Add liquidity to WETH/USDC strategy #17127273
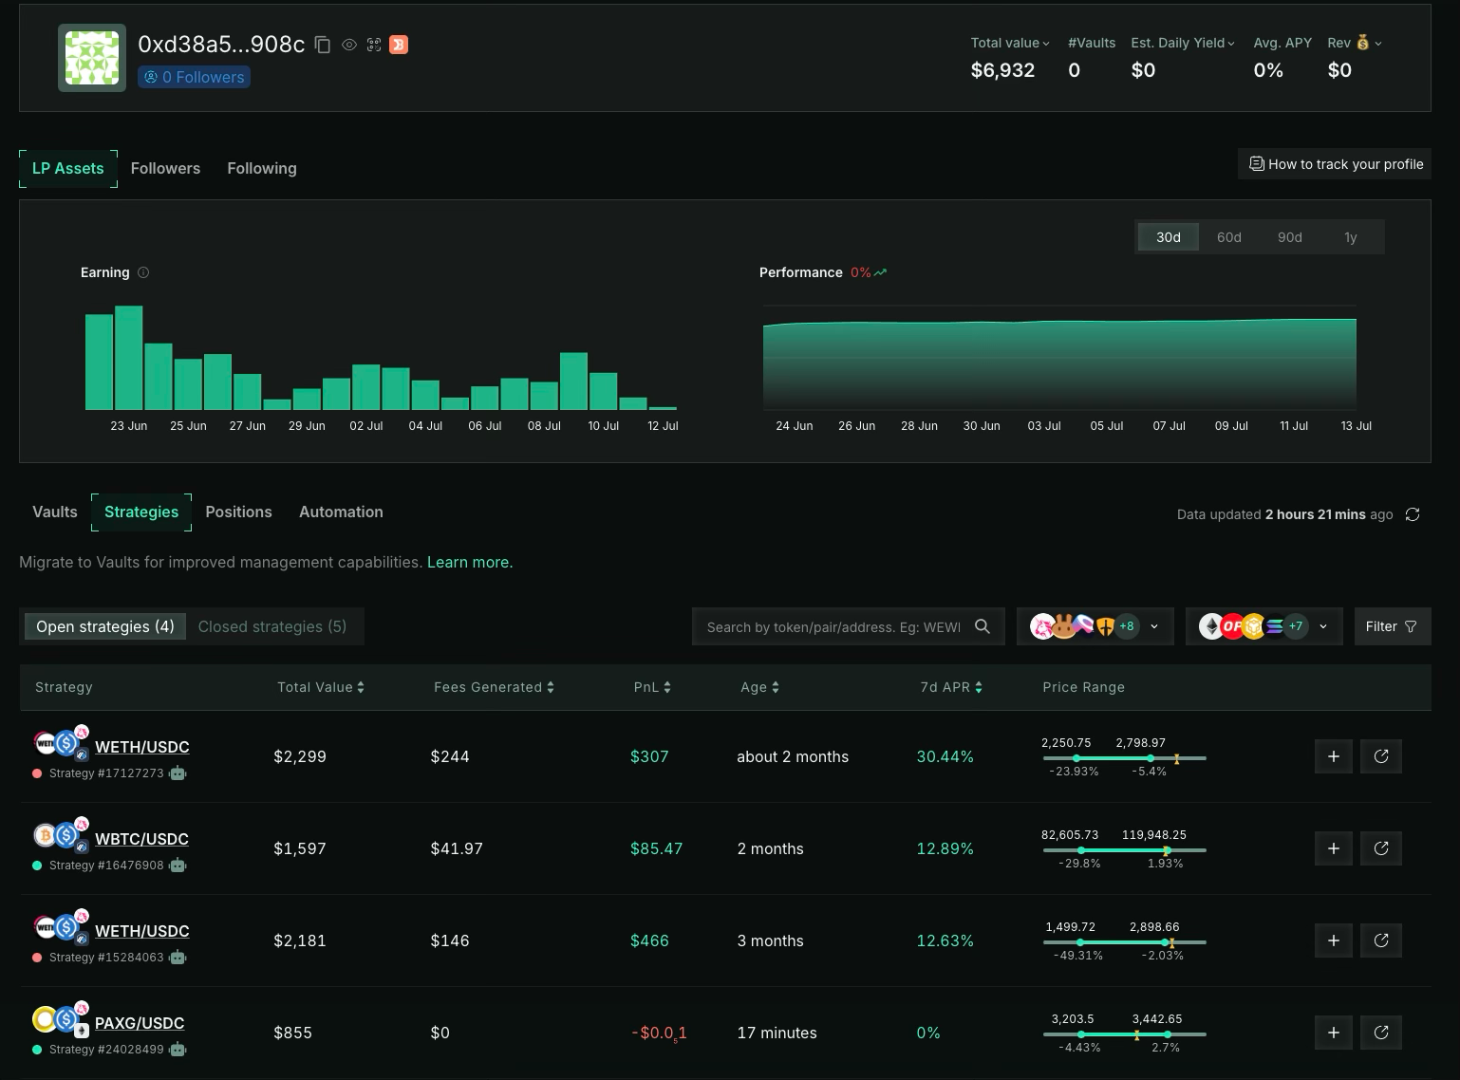Screen dimensions: 1460x1080 tap(1333, 756)
